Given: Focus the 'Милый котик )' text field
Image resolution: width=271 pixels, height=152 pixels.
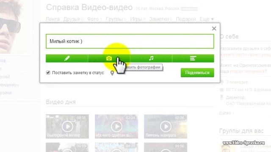Looking at the screenshot, I should click(130, 41).
